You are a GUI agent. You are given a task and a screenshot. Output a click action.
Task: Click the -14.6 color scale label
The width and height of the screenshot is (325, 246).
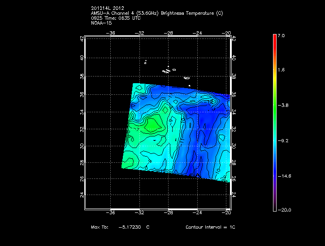tap(285, 176)
